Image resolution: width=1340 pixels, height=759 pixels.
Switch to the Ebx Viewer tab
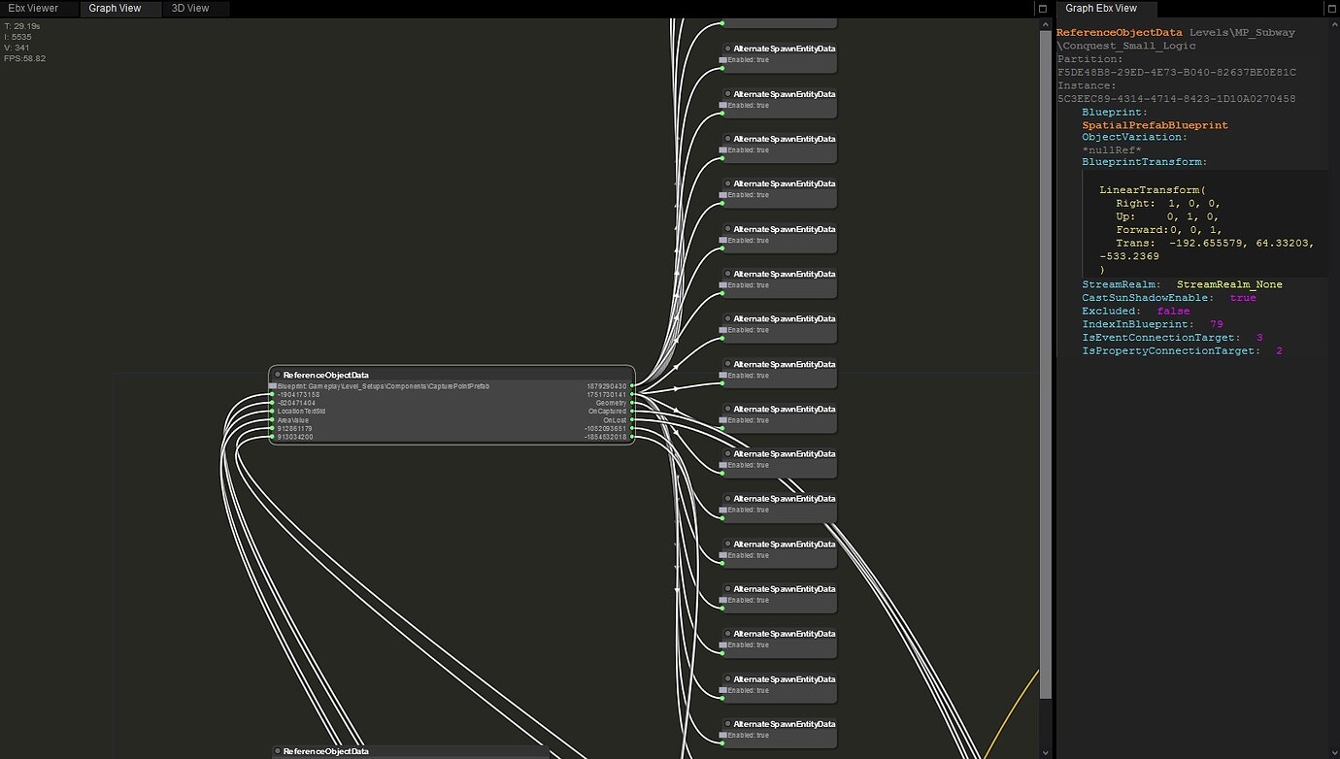coord(33,9)
